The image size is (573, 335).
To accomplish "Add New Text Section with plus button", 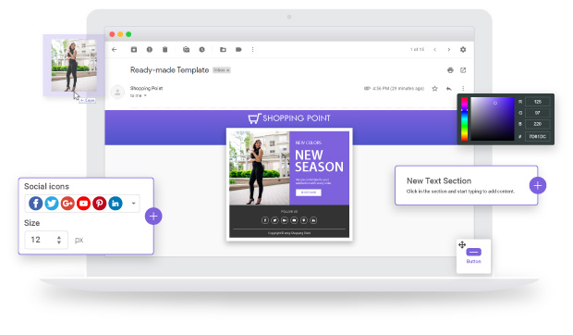I will [538, 185].
